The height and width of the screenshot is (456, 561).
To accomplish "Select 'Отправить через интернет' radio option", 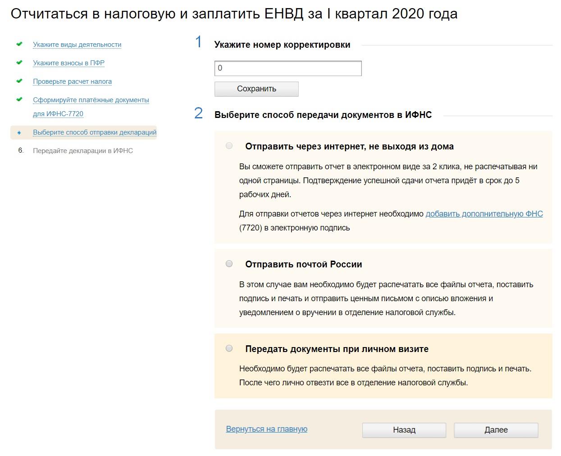I will click(229, 146).
